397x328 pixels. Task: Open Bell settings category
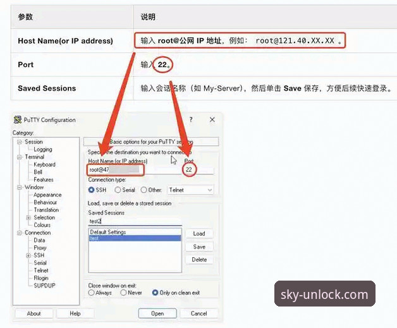click(x=38, y=172)
